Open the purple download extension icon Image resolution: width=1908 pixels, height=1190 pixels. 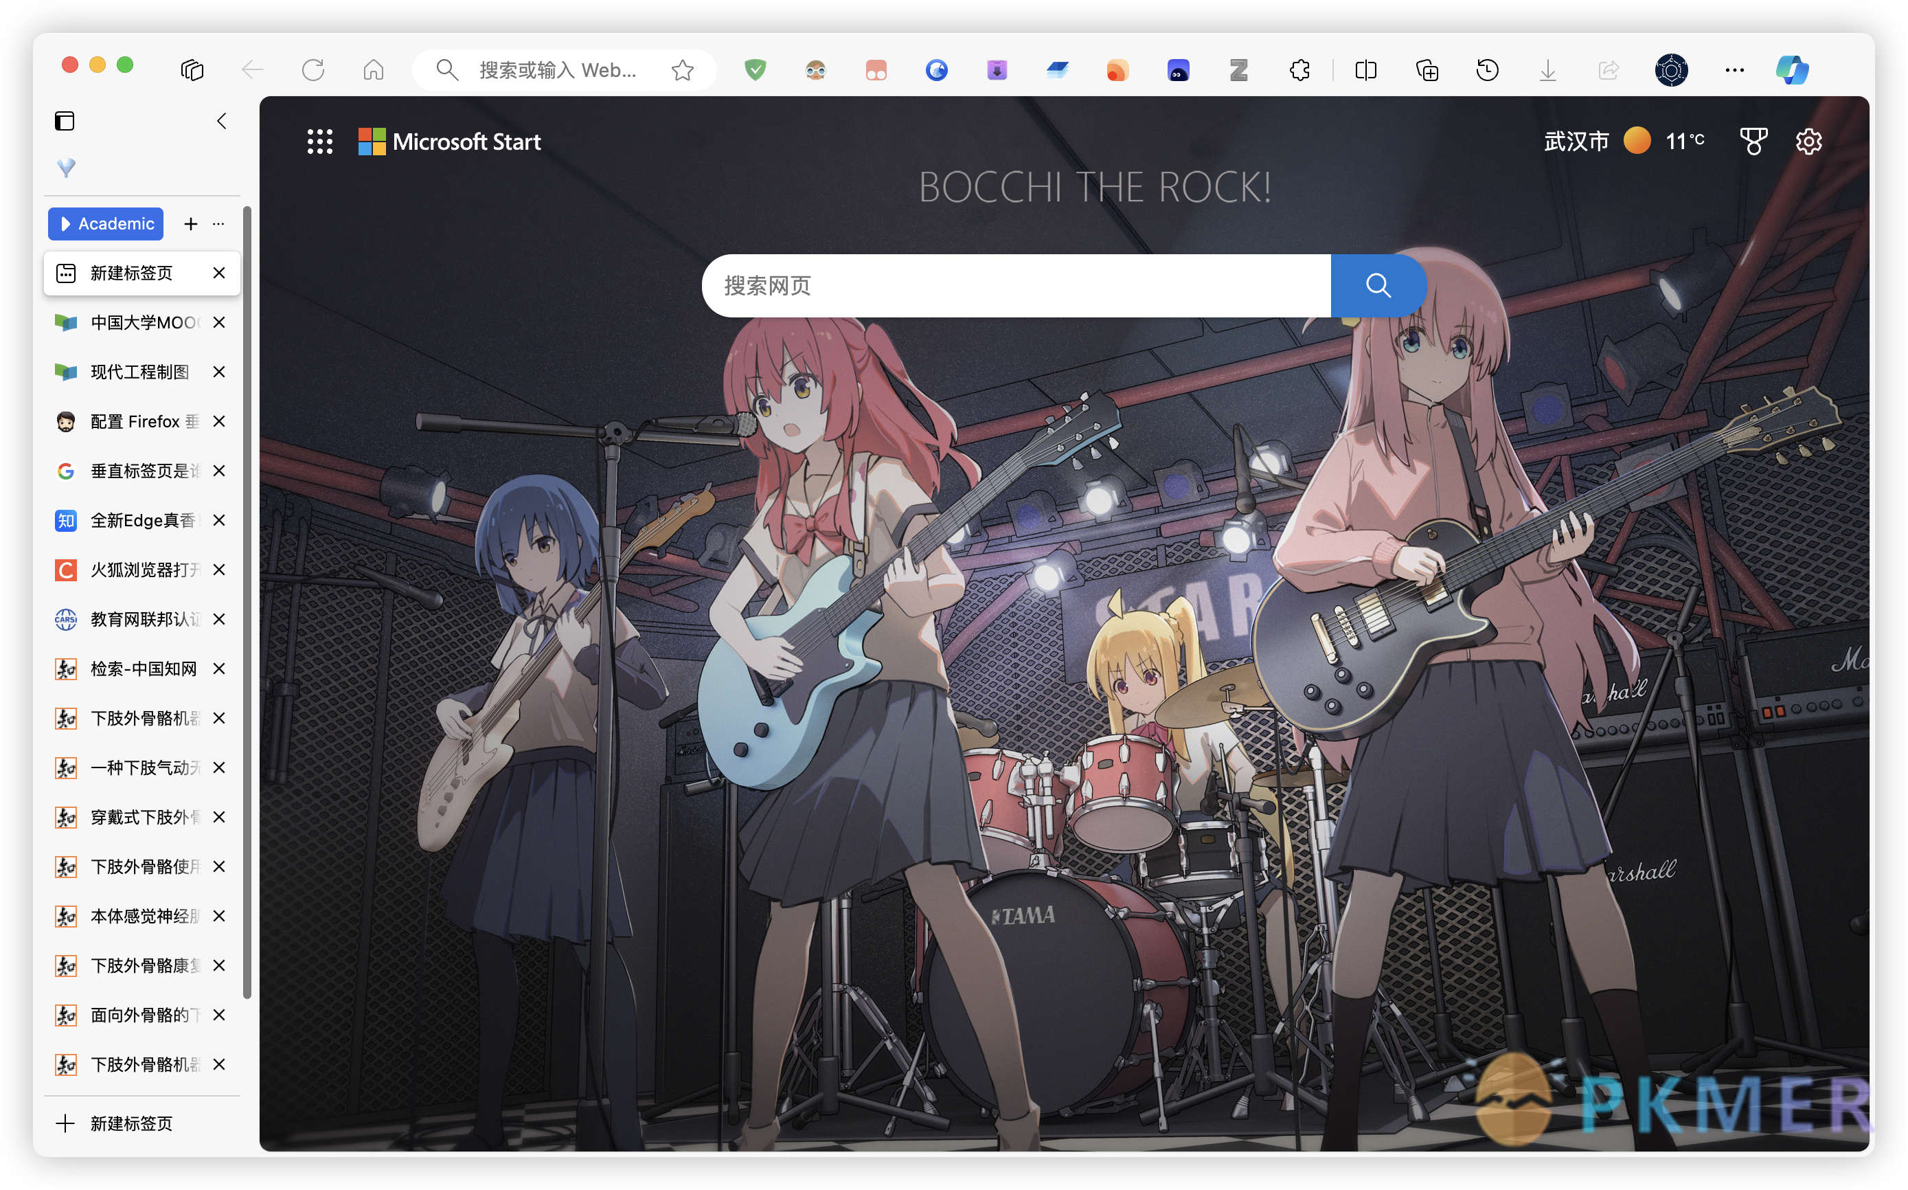(x=997, y=70)
